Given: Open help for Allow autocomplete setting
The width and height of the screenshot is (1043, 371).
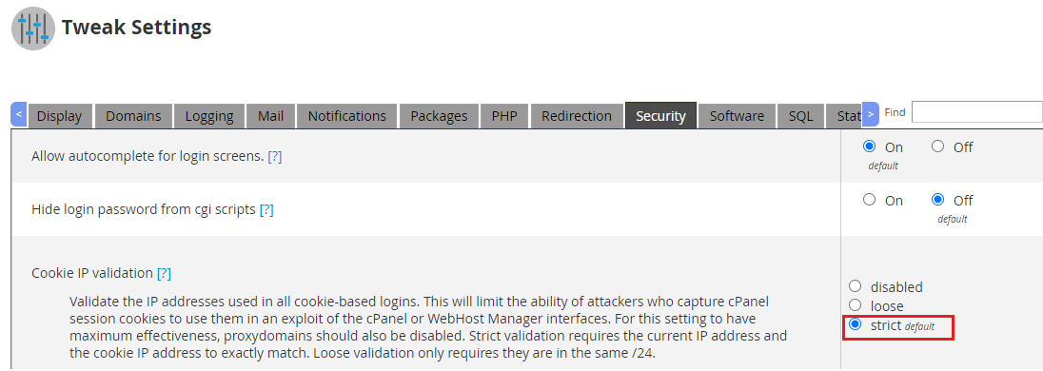Looking at the screenshot, I should pyautogui.click(x=275, y=157).
